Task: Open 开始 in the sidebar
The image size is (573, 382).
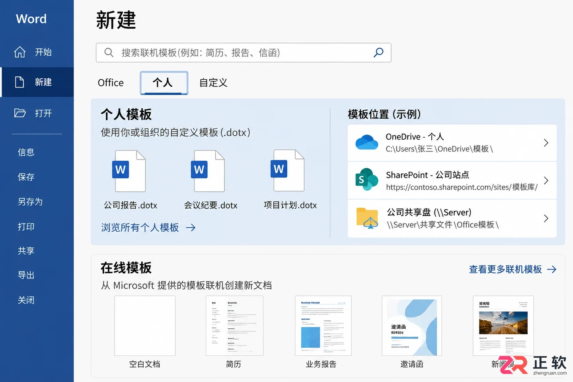Action: click(37, 52)
